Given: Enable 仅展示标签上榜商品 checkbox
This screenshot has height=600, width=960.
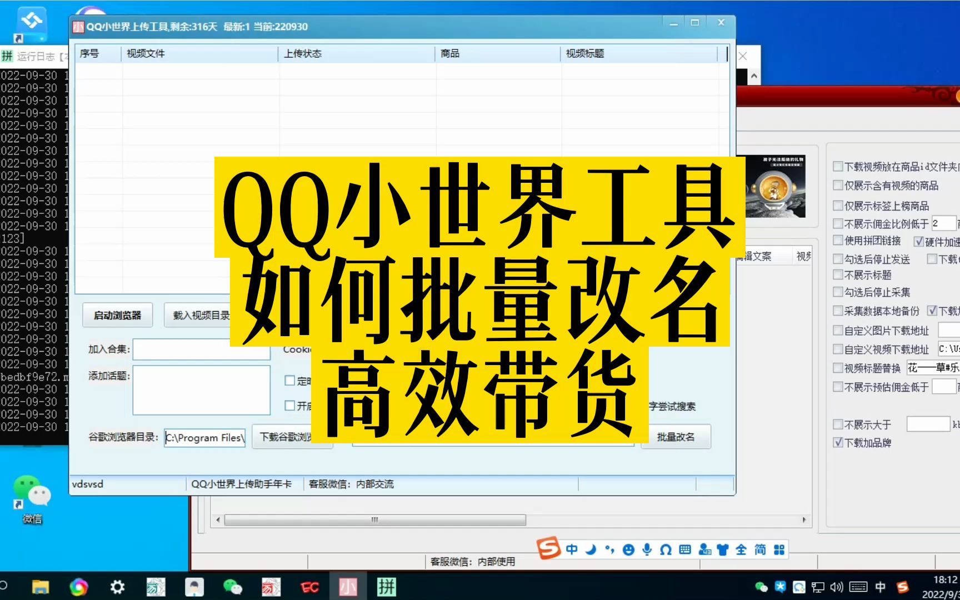Looking at the screenshot, I should pyautogui.click(x=838, y=206).
